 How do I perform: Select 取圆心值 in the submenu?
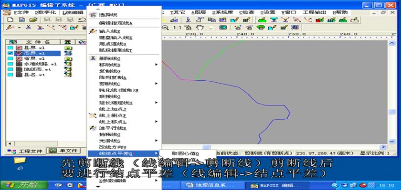(x=188, y=153)
